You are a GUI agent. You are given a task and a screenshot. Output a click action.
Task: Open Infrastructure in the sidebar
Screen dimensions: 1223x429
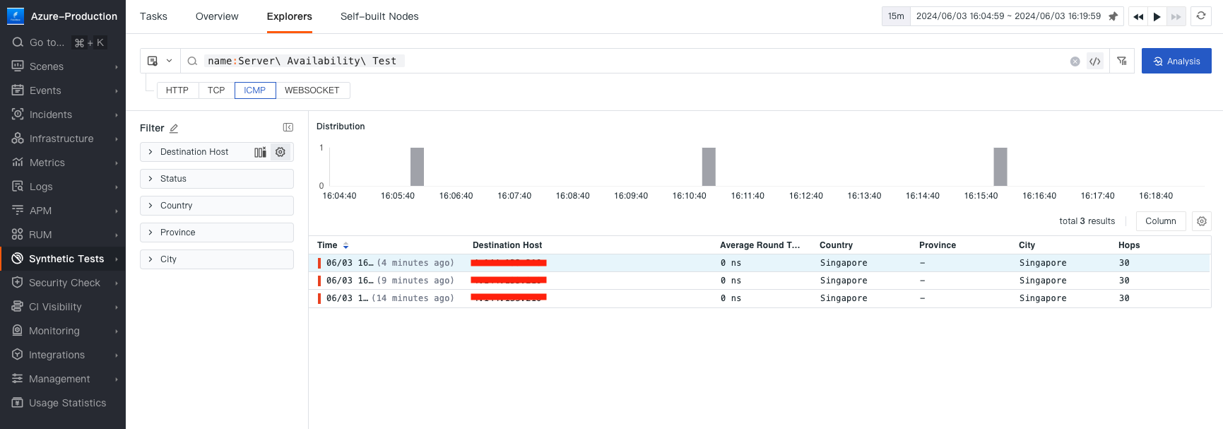click(63, 139)
